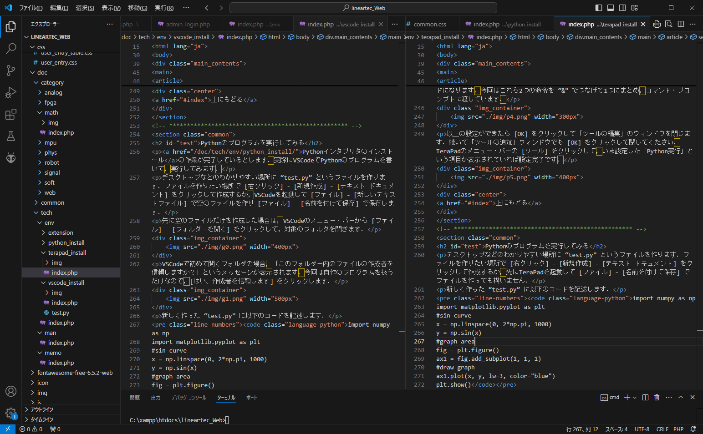Open more actions for the right editor group
This screenshot has width=703, height=434.
coord(693,24)
